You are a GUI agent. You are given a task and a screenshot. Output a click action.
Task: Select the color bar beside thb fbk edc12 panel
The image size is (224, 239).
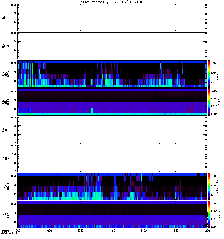(209, 74)
